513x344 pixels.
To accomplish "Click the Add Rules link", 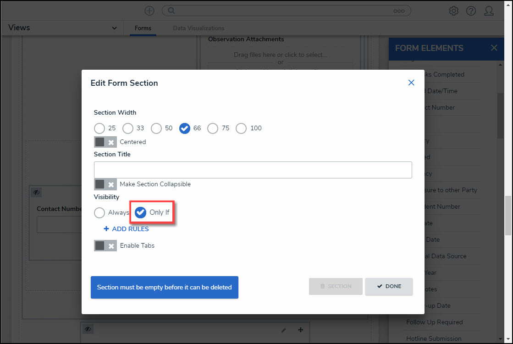I will pyautogui.click(x=126, y=229).
